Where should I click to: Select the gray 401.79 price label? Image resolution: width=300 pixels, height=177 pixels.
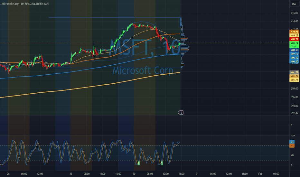pyautogui.click(x=294, y=72)
